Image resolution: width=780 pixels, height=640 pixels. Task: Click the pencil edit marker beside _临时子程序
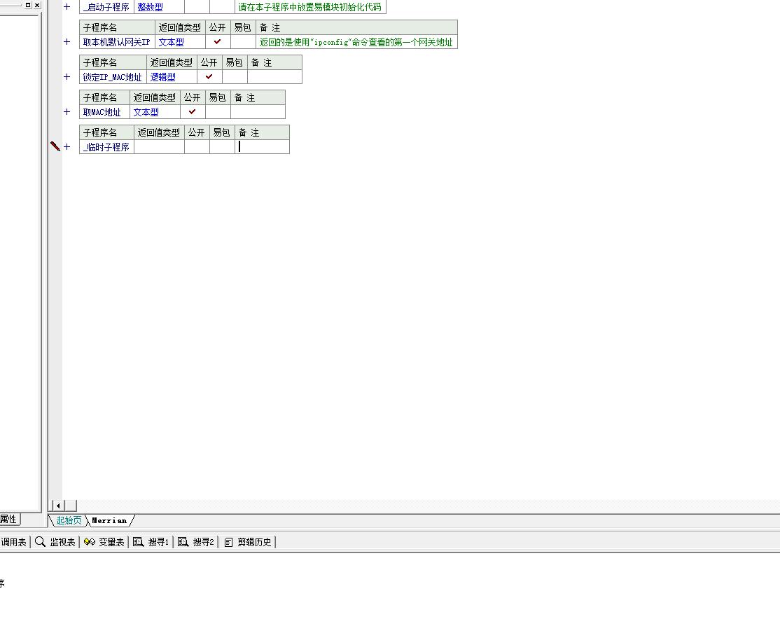[x=55, y=146]
